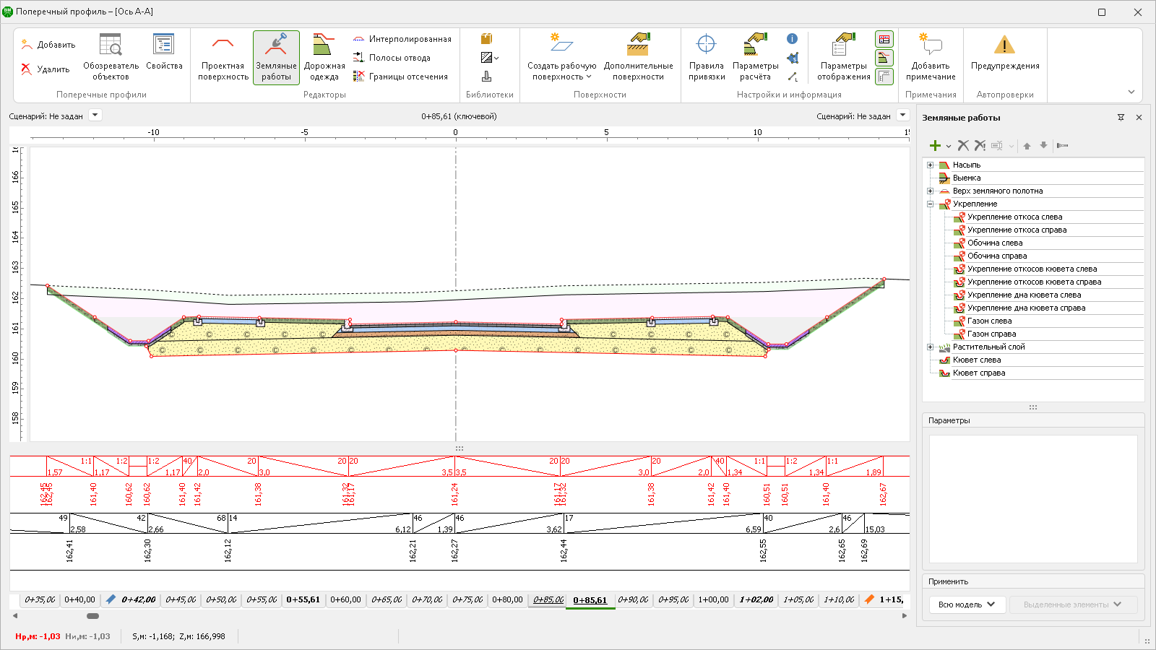Viewport: 1156px width, 650px height.
Task: Switch to station tab 0+60,00
Action: tap(345, 599)
